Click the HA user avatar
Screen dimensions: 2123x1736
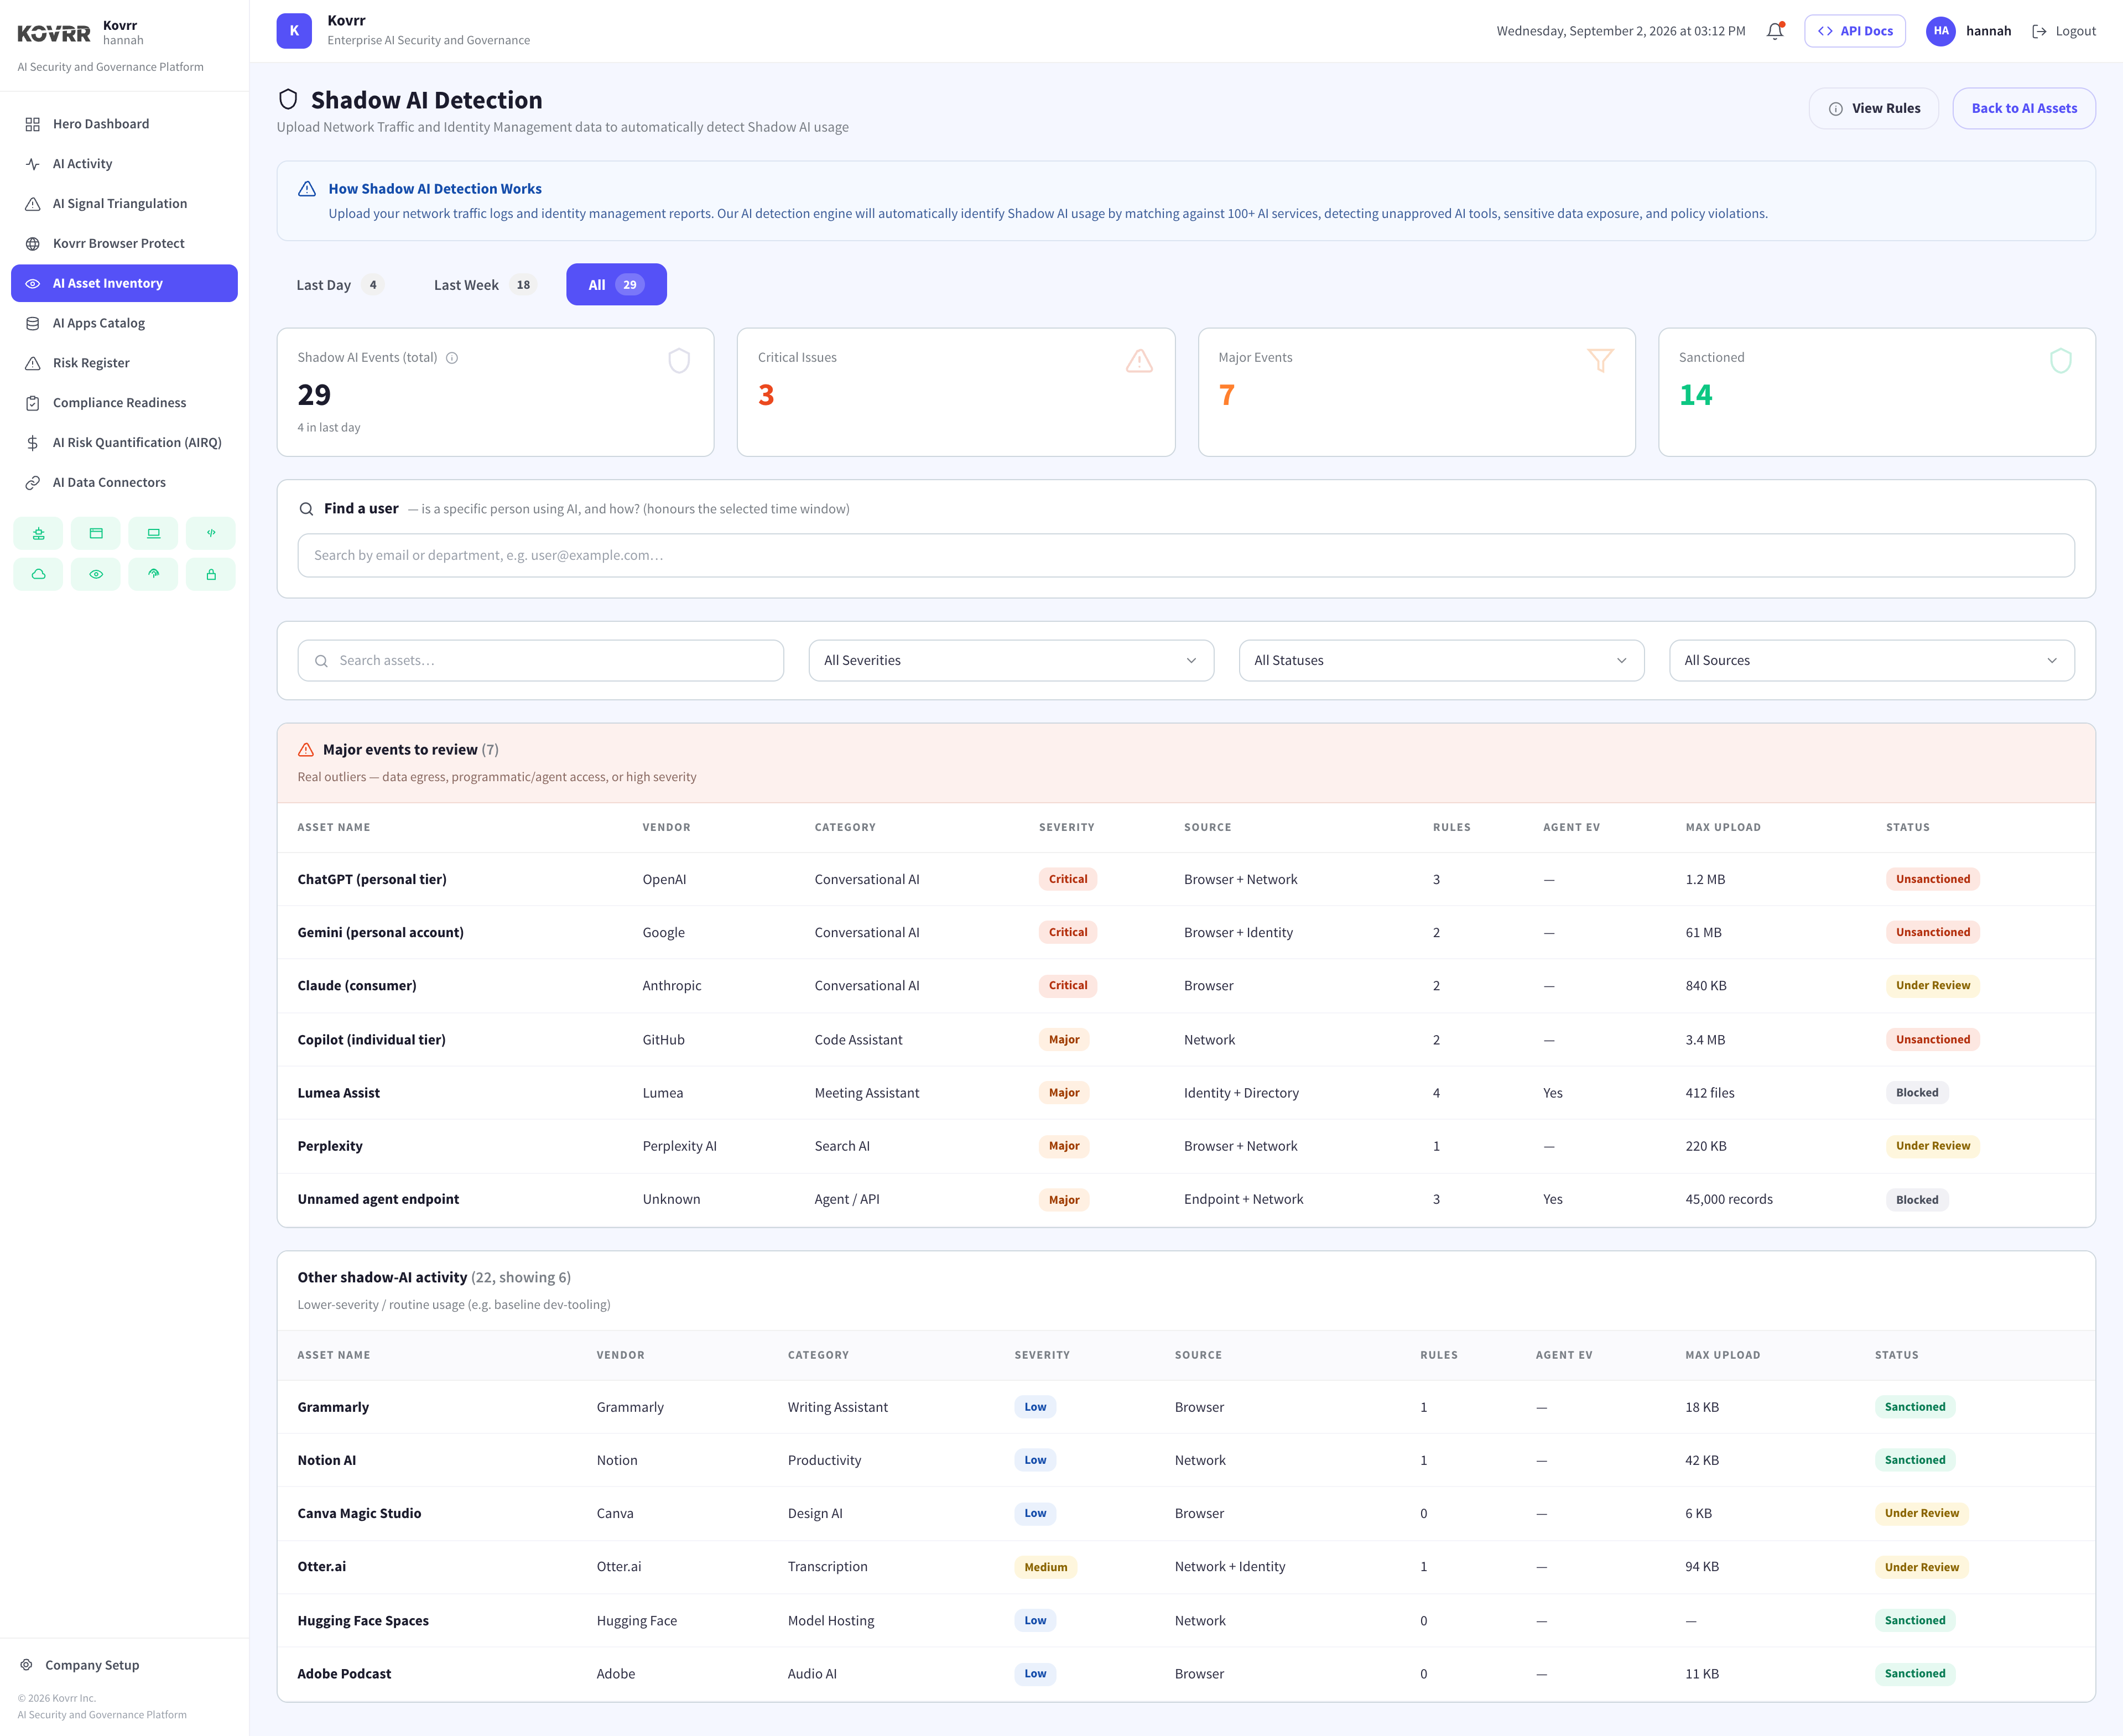[x=1940, y=31]
